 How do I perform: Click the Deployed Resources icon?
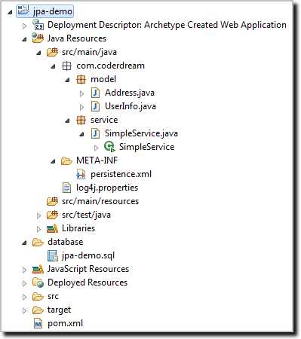pyautogui.click(x=38, y=282)
